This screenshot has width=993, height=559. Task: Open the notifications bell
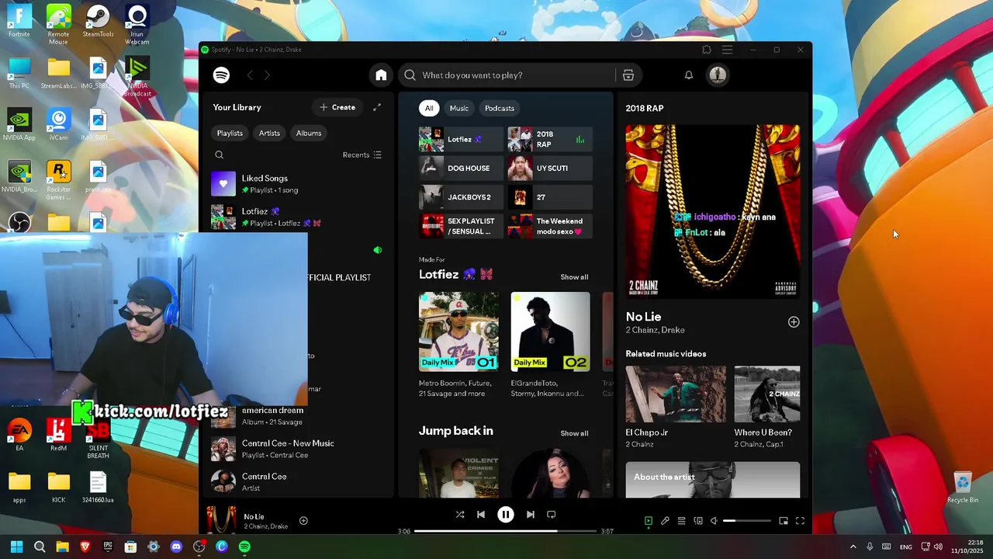(688, 75)
